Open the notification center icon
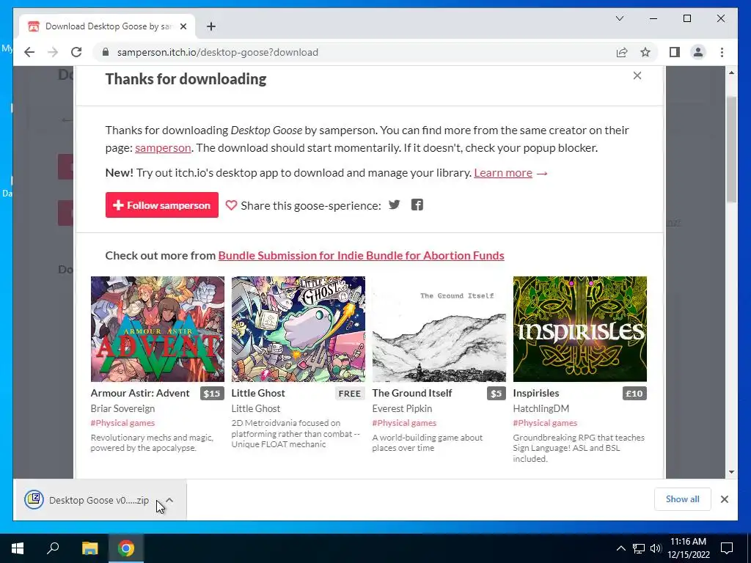 point(727,548)
